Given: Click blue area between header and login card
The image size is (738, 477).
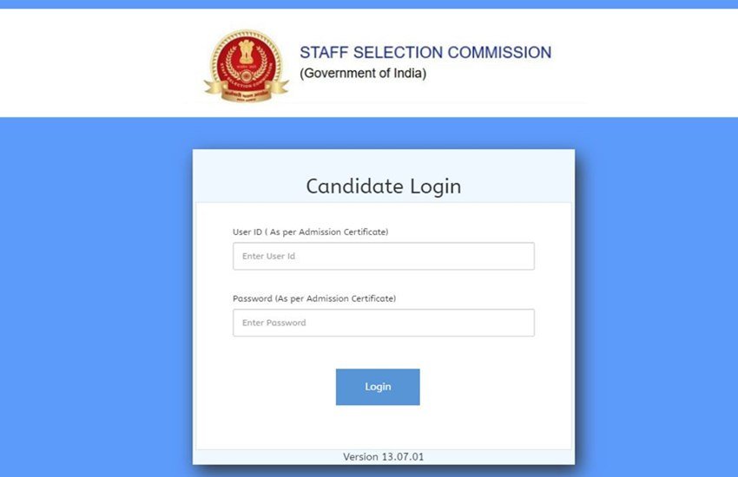Looking at the screenshot, I should pos(383,133).
